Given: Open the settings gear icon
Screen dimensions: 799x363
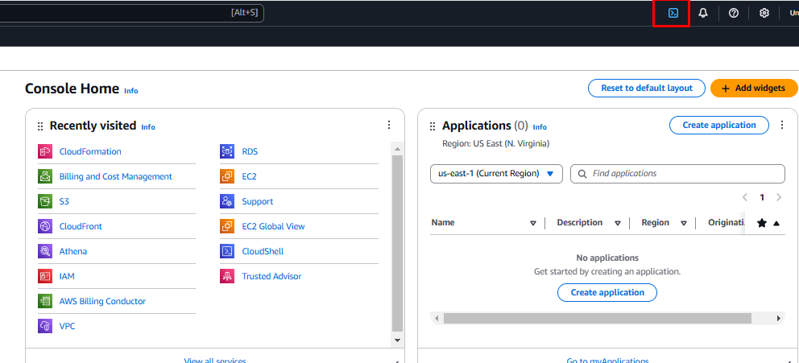Looking at the screenshot, I should 764,13.
